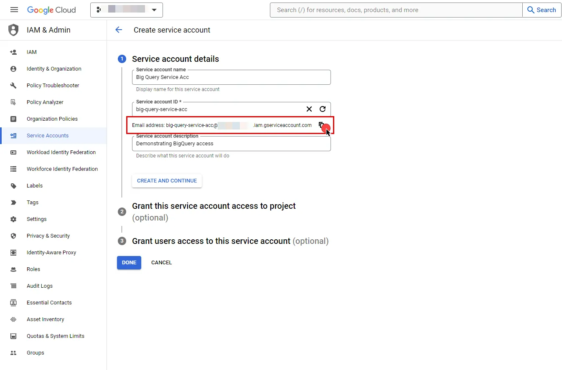Copy the service account email address
The image size is (562, 370).
(321, 125)
